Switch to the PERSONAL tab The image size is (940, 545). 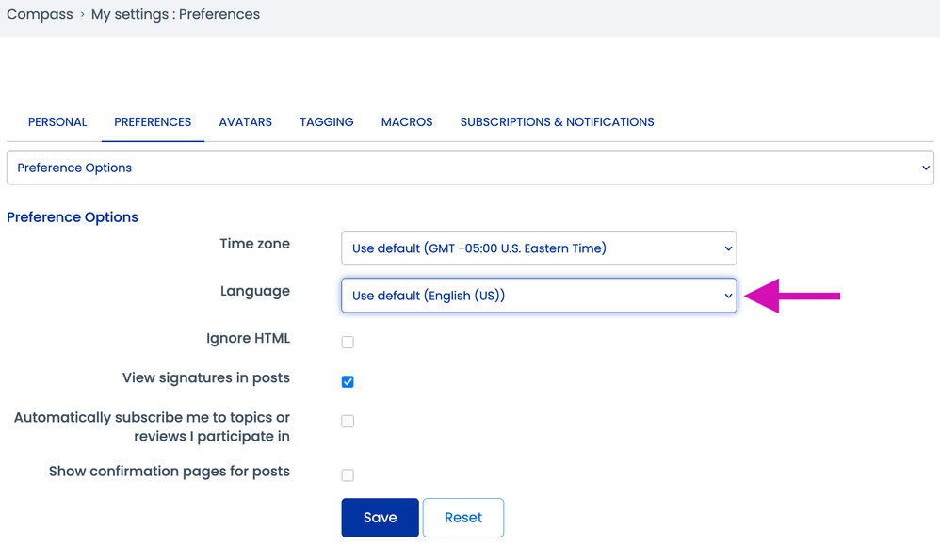click(57, 121)
